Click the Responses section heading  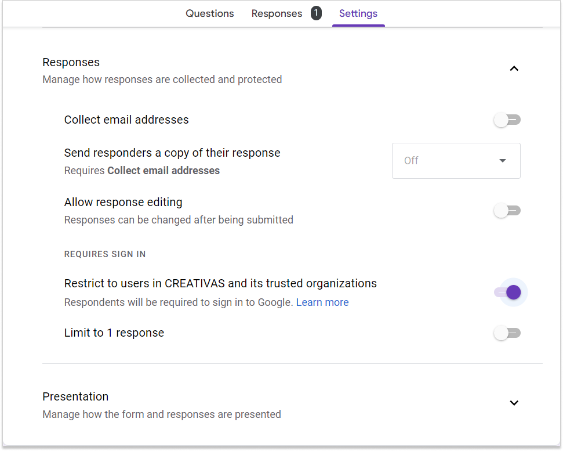click(71, 62)
